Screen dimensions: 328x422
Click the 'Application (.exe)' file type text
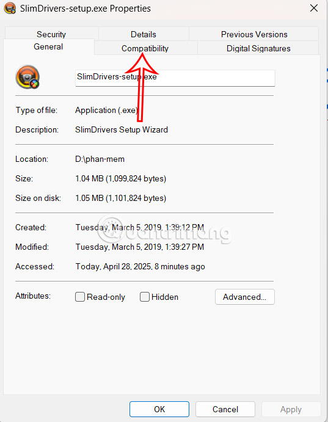(x=106, y=110)
